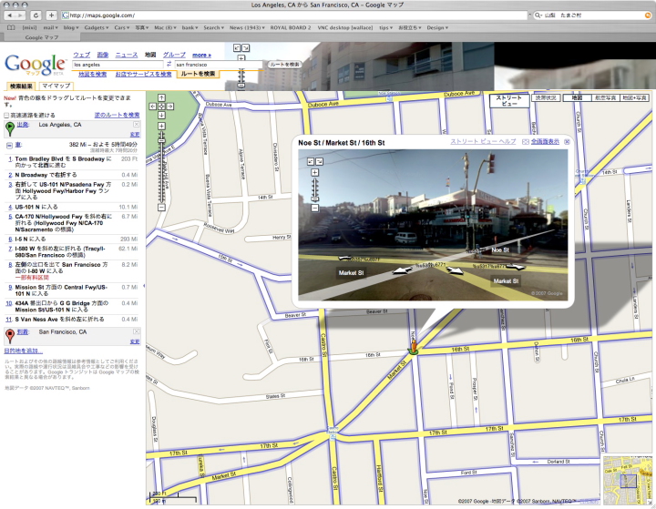Open the Design bookmarks dropdown

click(437, 27)
